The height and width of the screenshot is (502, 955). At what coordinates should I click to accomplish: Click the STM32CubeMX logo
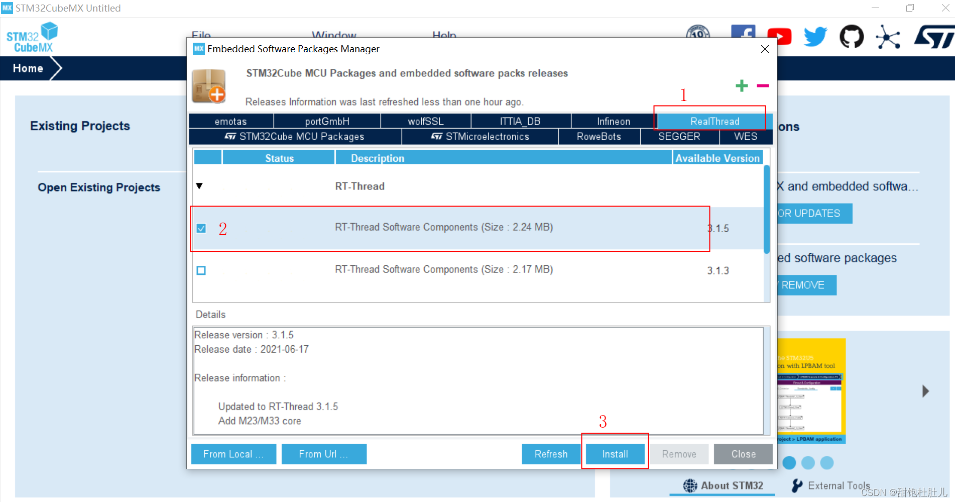tap(32, 37)
